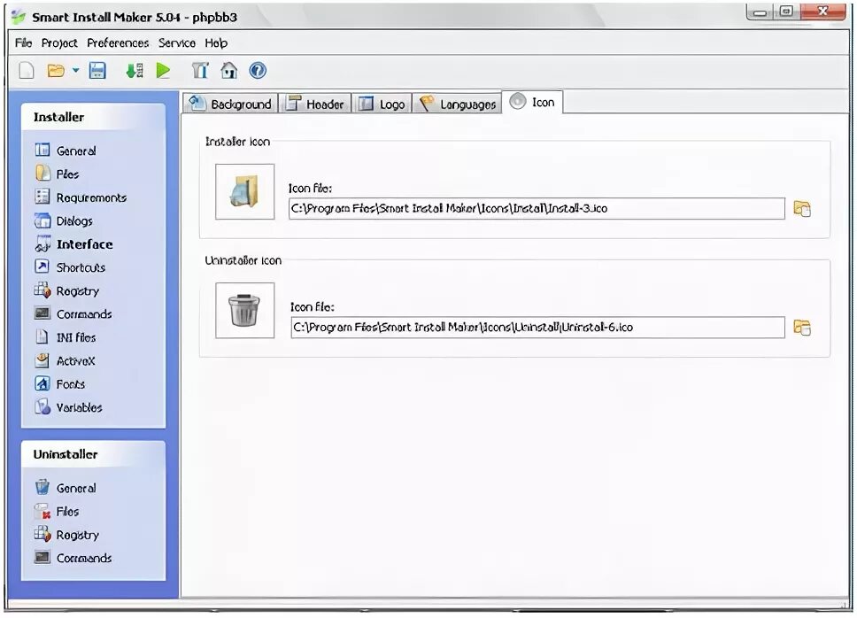Viewport: 857px width, 618px height.
Task: Open the Service menu
Action: tap(176, 42)
